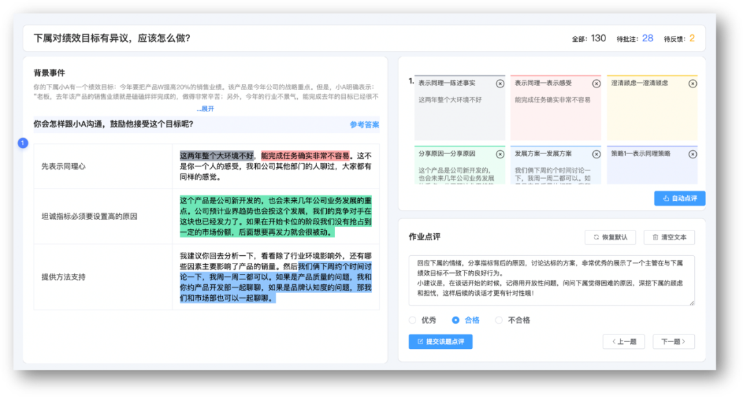Click the 全部 count 130
The width and height of the screenshot is (743, 397).
point(598,39)
